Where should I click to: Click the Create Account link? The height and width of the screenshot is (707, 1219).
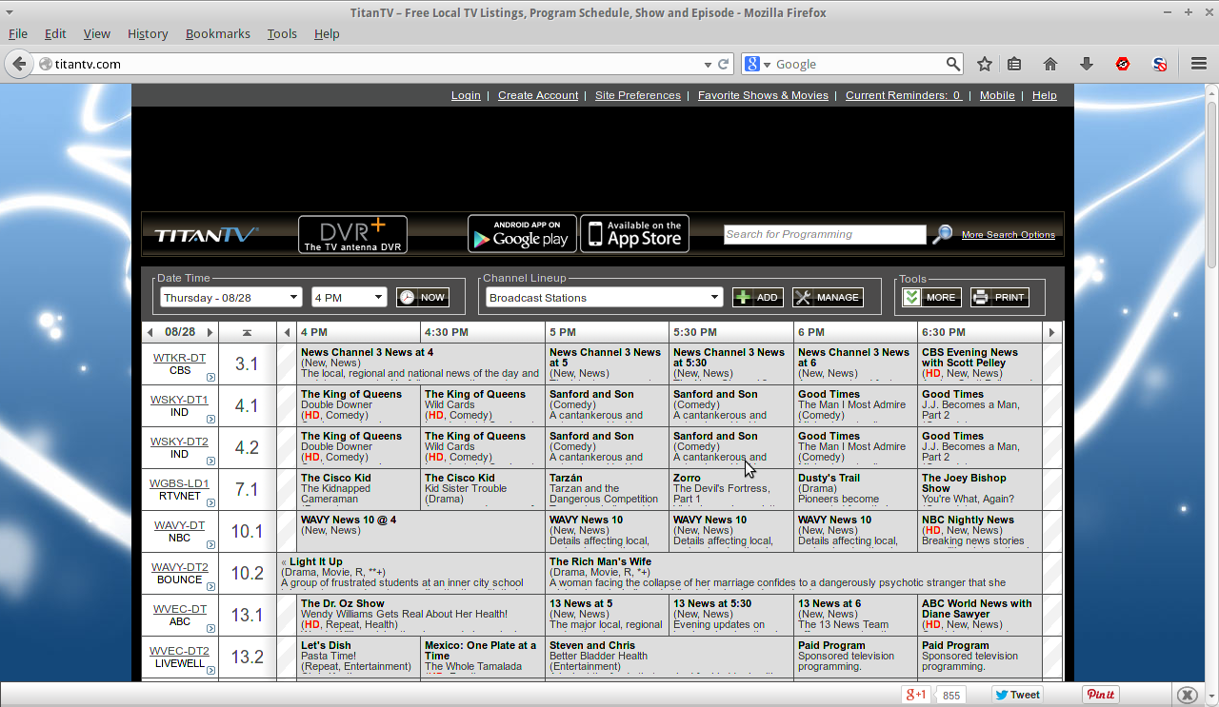coord(538,95)
